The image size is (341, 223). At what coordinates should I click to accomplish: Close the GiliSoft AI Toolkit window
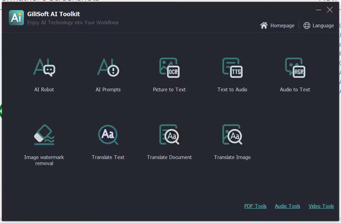330,10
